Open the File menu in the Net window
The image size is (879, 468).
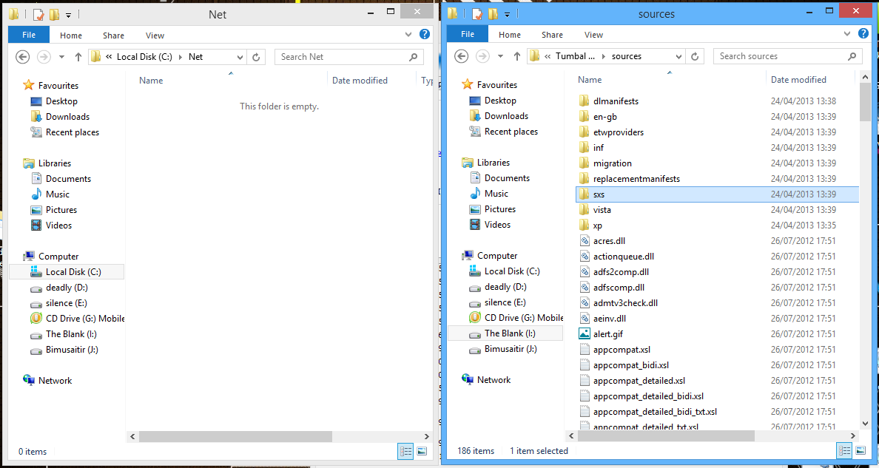(x=28, y=34)
